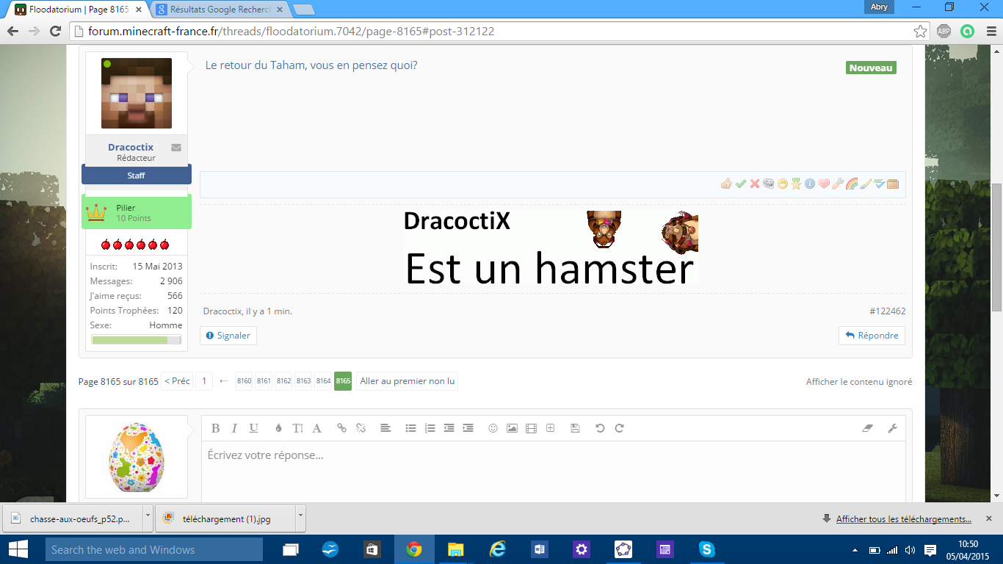Viewport: 1003px width, 564px height.
Task: Toggle bold formatting in the reply editor
Action: click(x=215, y=428)
